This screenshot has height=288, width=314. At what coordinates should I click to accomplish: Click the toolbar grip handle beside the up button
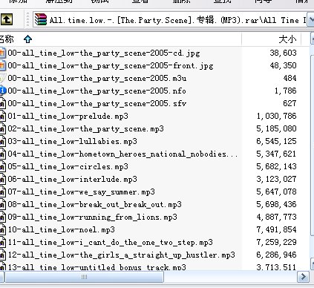pos(27,19)
